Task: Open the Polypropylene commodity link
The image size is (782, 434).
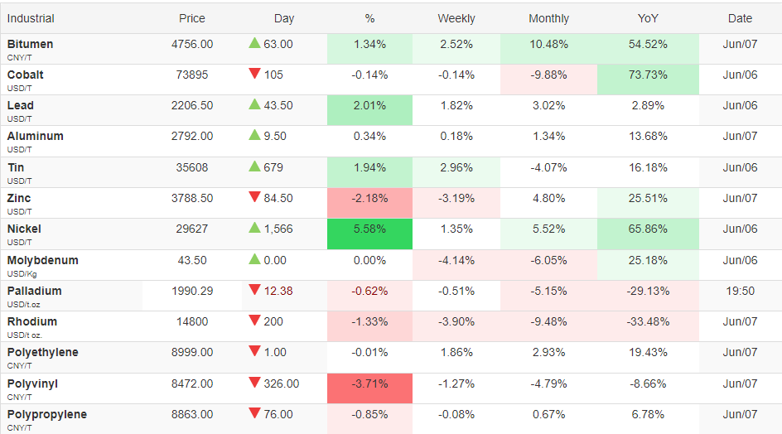Action: [x=47, y=415]
